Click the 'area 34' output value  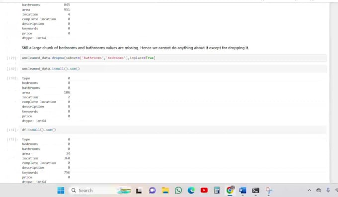pos(68,153)
